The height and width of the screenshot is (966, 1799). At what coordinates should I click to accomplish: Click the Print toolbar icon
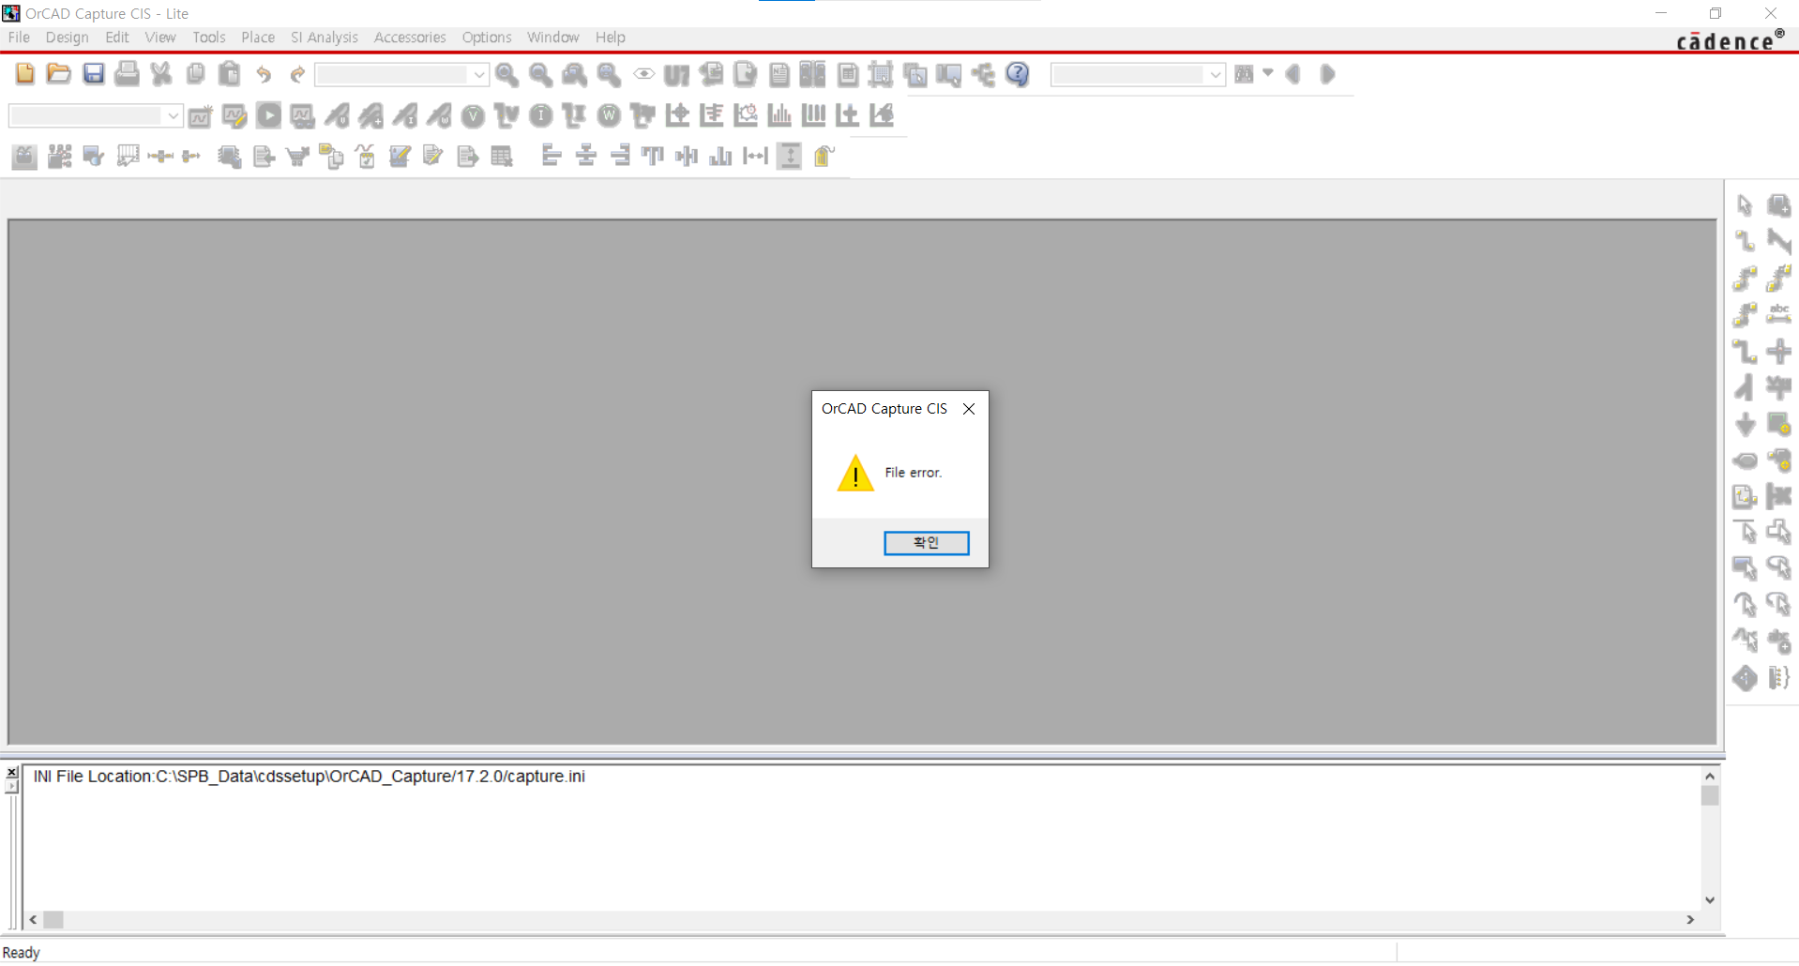127,74
